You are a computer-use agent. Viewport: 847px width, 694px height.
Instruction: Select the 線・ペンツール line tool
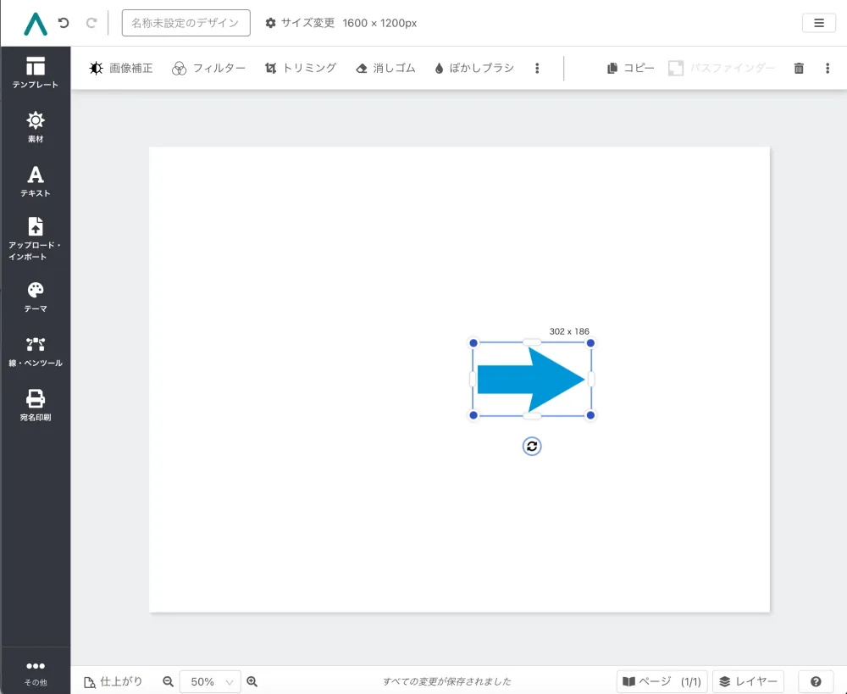click(35, 350)
